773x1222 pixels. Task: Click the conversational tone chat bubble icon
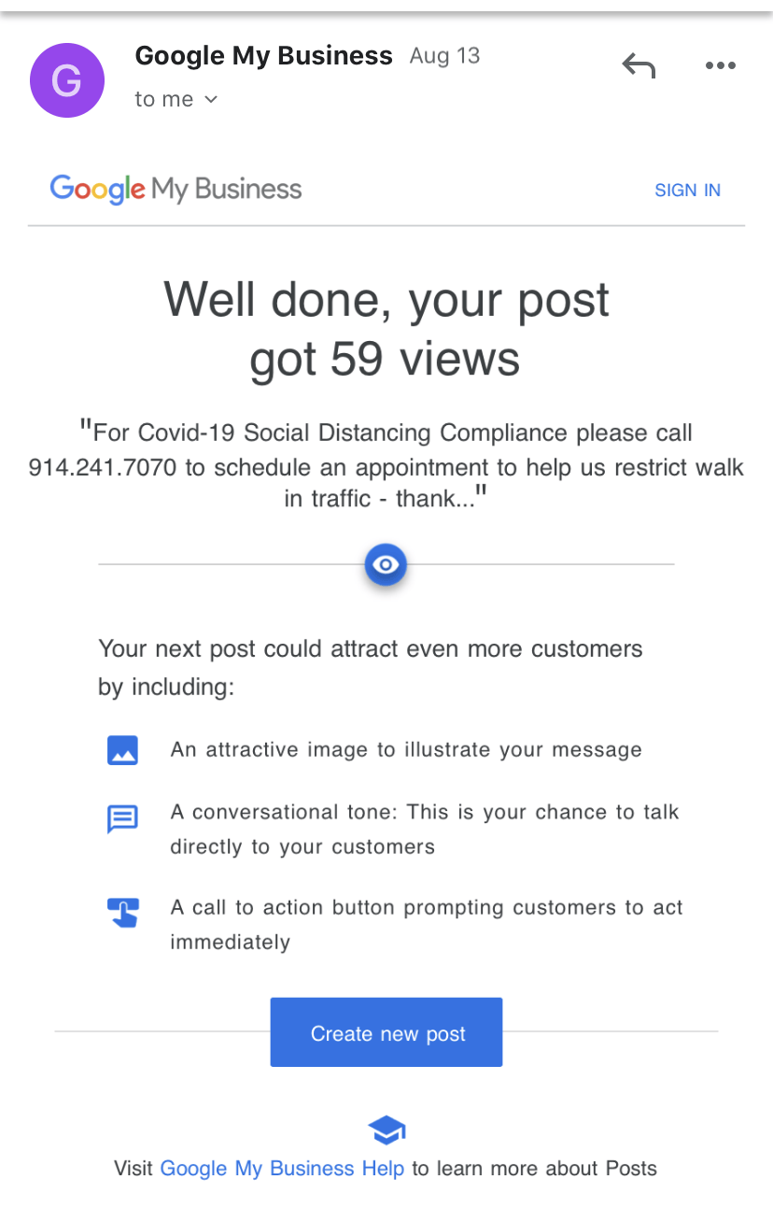(123, 819)
